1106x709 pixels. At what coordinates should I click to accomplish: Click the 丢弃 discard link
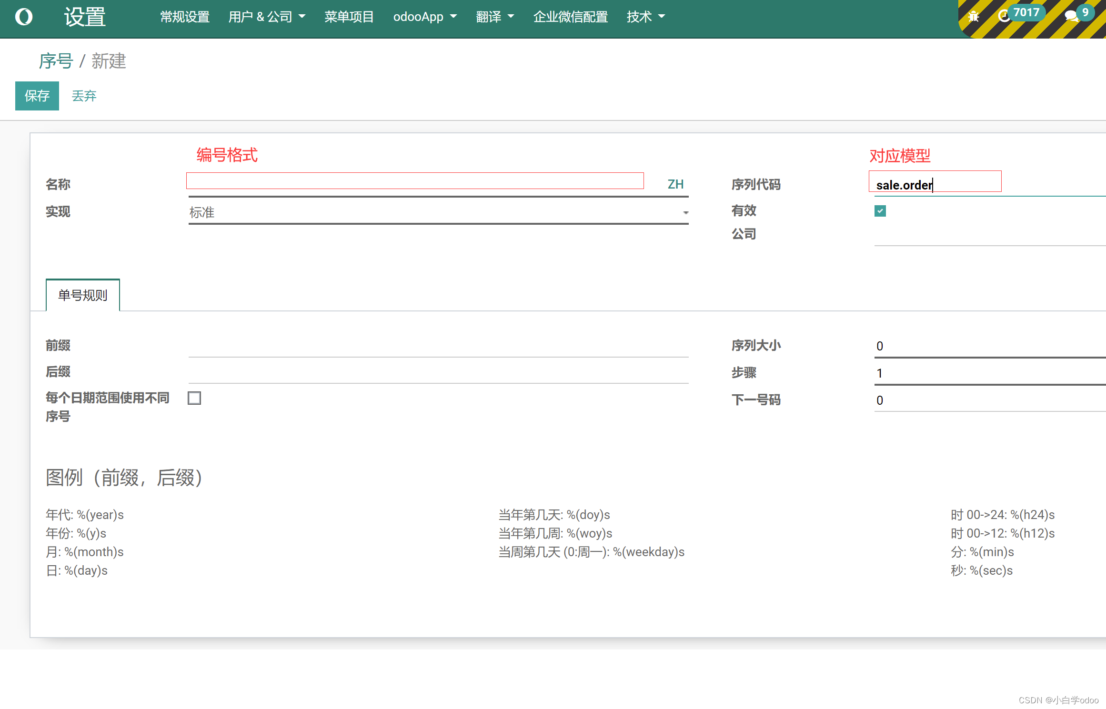(84, 96)
